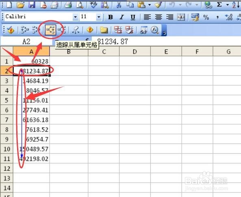The width and height of the screenshot is (241, 197).
Task: Open Print Preview with the magnifier page icon
Action: (80, 5)
